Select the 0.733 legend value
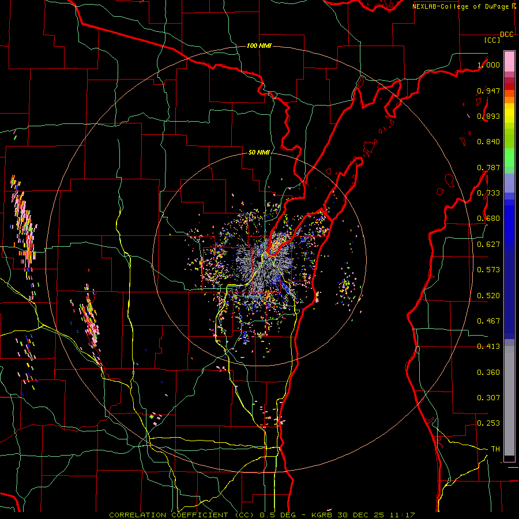Viewport: 519px width, 519px height. coord(488,193)
